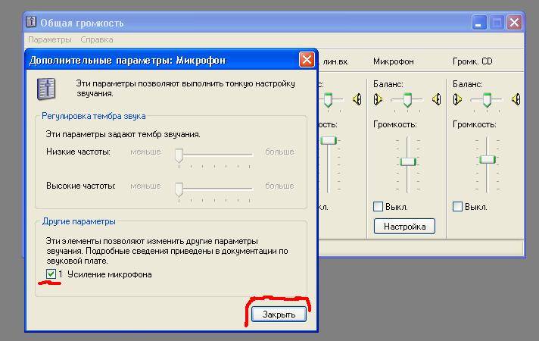Click the Низкие частоты slider thumb
The image size is (539, 341).
pos(179,155)
